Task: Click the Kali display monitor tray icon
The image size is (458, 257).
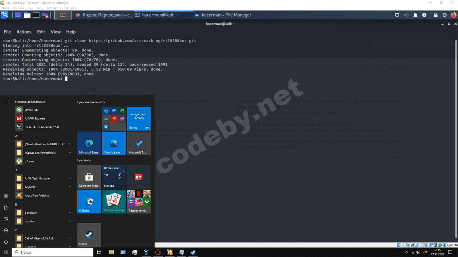Action: pyautogui.click(x=397, y=15)
